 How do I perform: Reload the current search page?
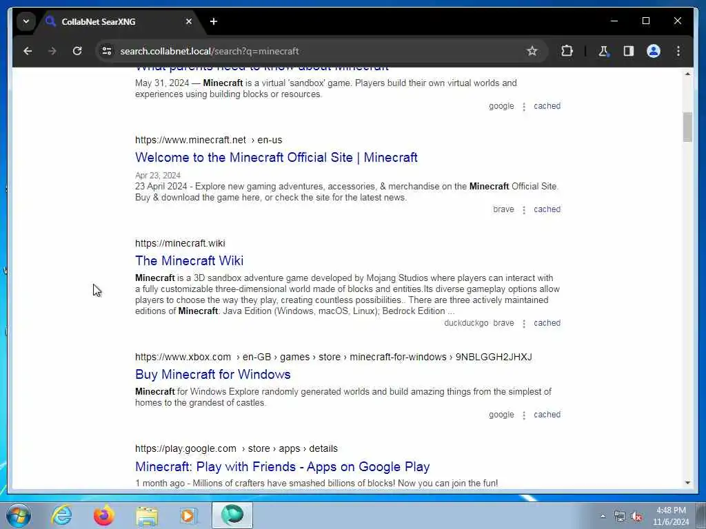pos(77,51)
